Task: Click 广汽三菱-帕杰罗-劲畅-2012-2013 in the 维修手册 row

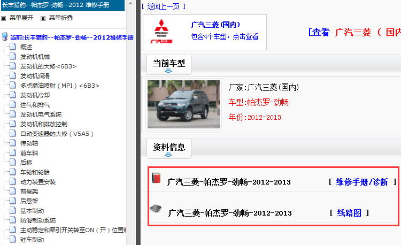Action: coord(229,182)
